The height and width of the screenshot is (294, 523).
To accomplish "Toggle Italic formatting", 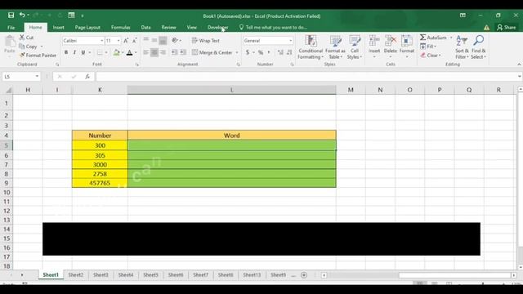I will (x=74, y=52).
